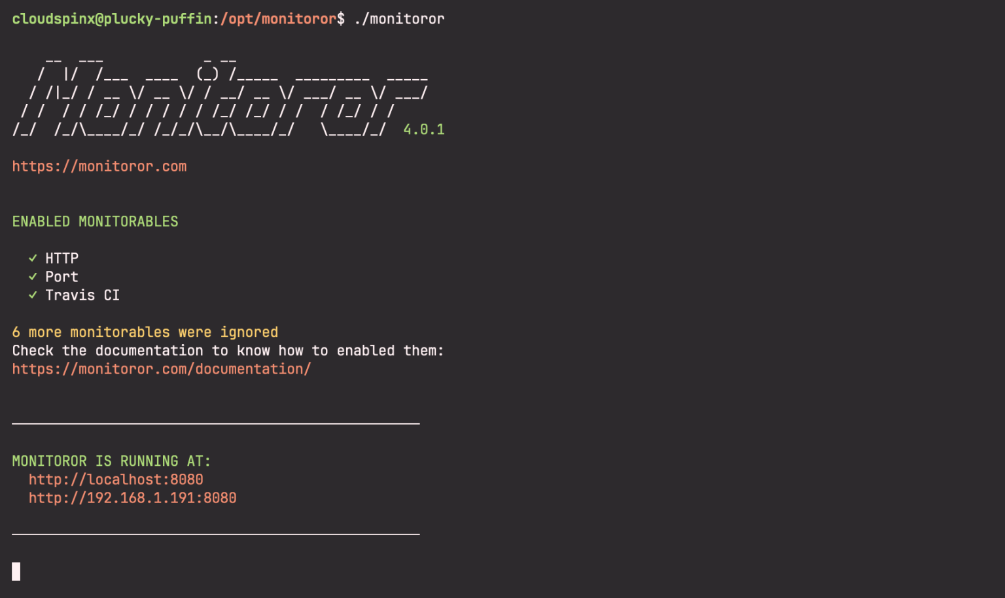This screenshot has width=1005, height=598.
Task: Click the MONITOROR IS RUNNING AT heading
Action: (111, 461)
